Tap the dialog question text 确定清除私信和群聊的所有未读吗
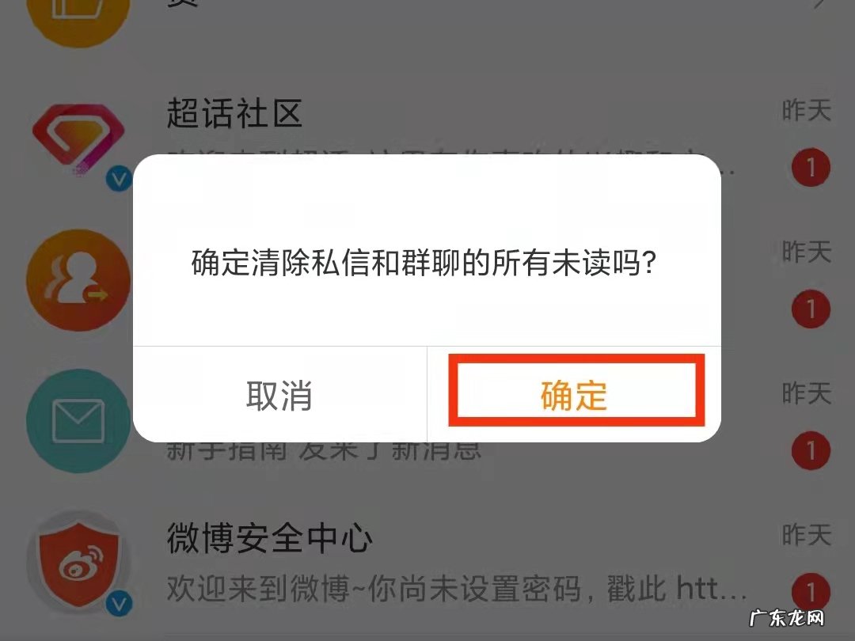Screen dimensions: 855x641 (424, 263)
